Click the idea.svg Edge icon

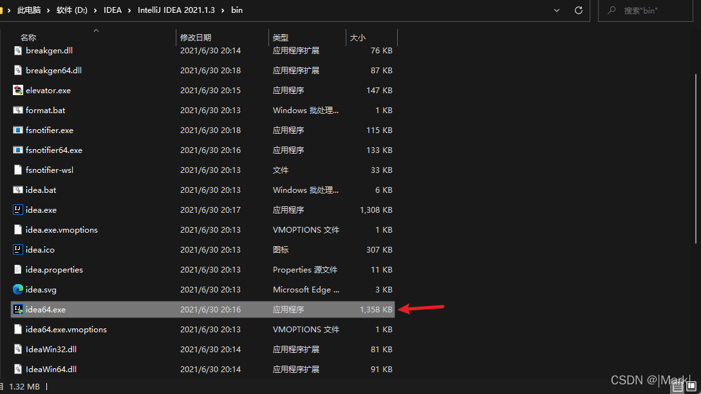(x=17, y=290)
